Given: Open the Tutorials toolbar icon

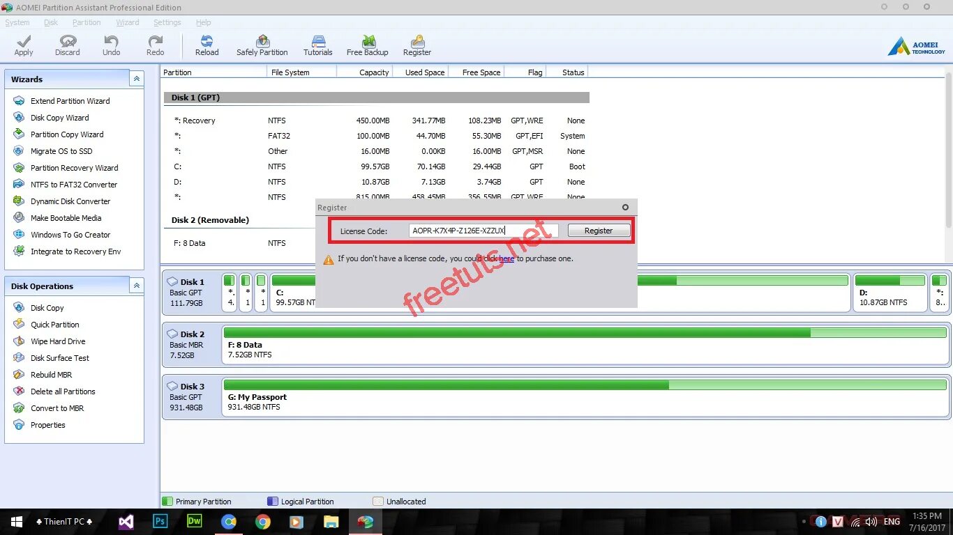Looking at the screenshot, I should pos(318,45).
